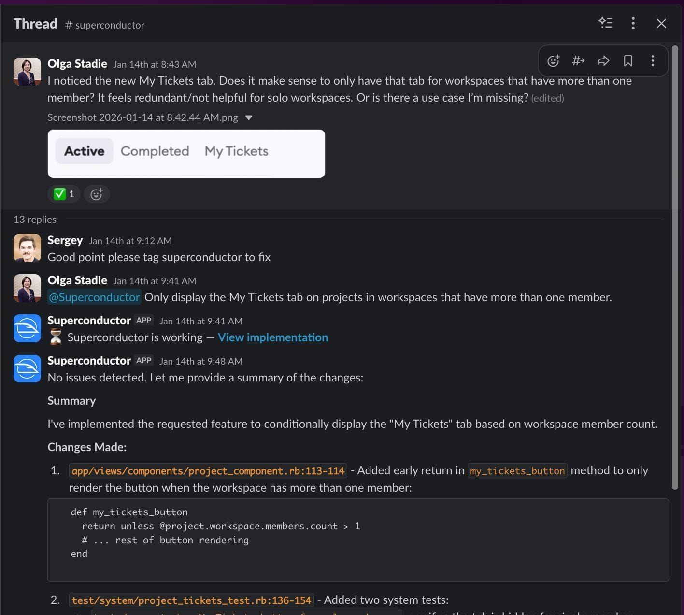Open the View implementation link
Viewport: 684px width, 615px height.
click(x=273, y=337)
